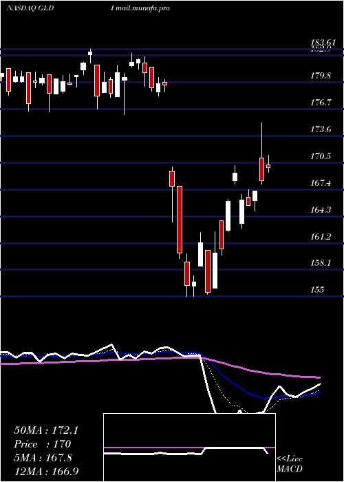The image size is (344, 482).
Task: Click the NASDAQ GLD ticker label
Action: click(x=30, y=8)
